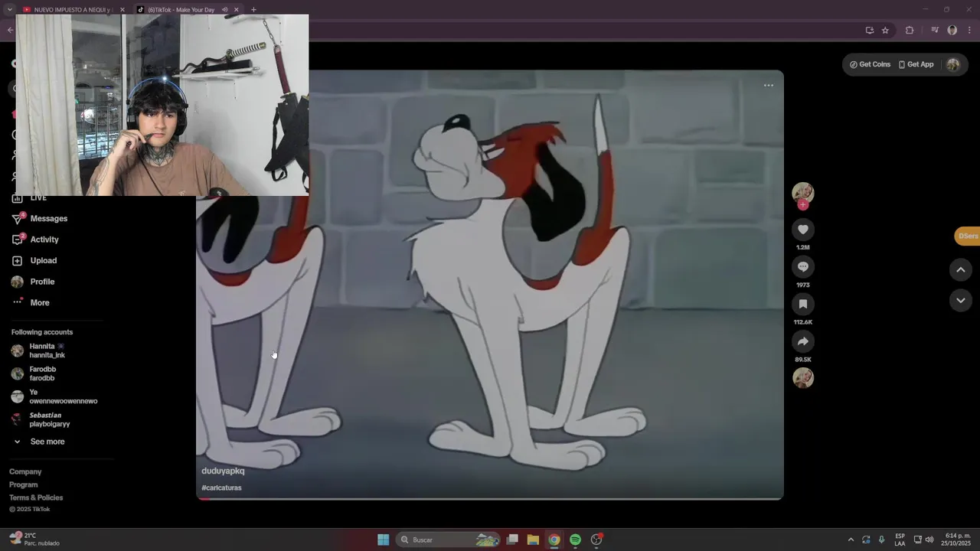The image size is (980, 551).
Task: Open Task View on taskbar
Action: (x=512, y=540)
